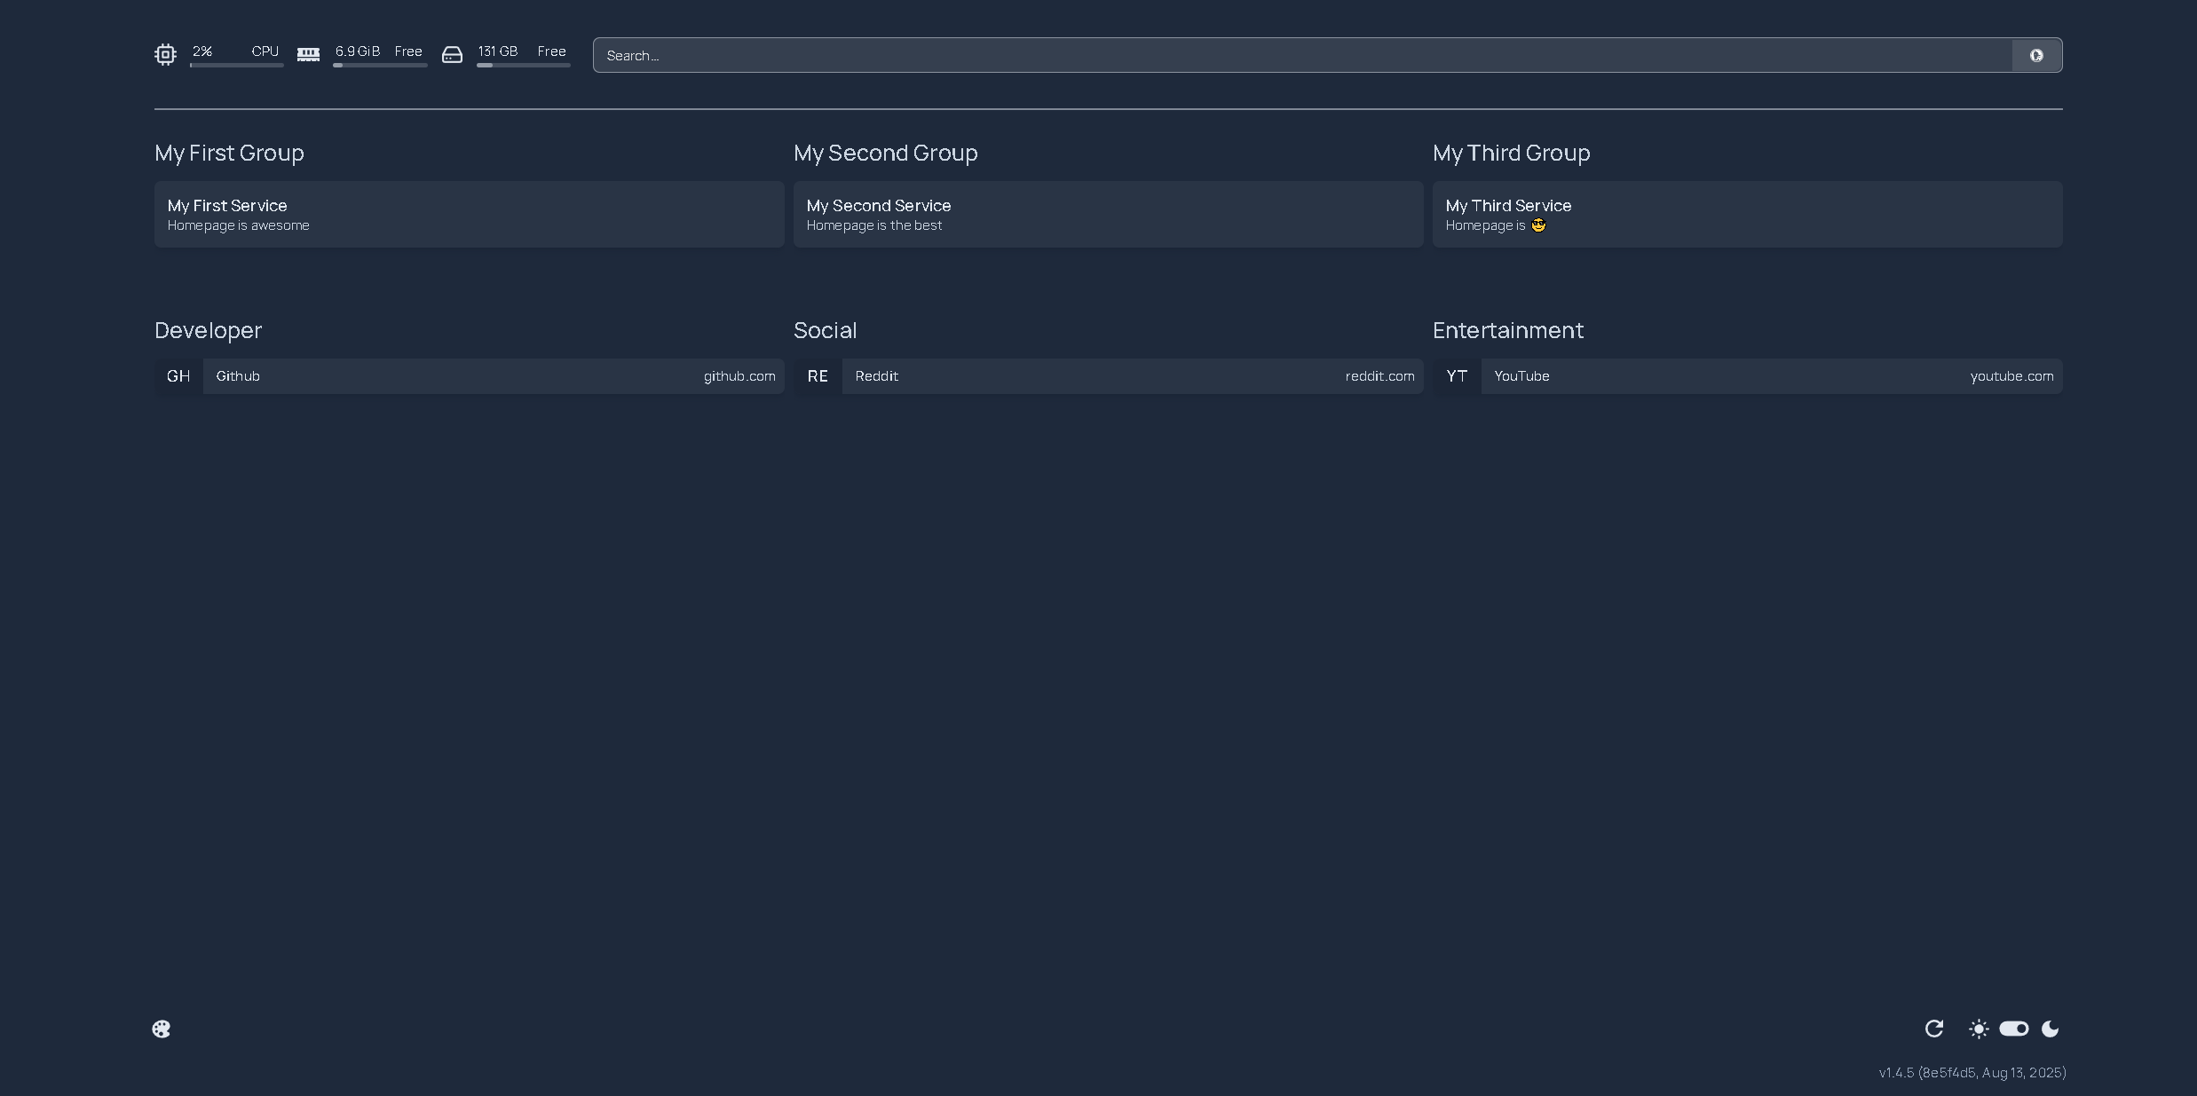Collapse the My Second Group header
The height and width of the screenshot is (1096, 2197).
885,153
